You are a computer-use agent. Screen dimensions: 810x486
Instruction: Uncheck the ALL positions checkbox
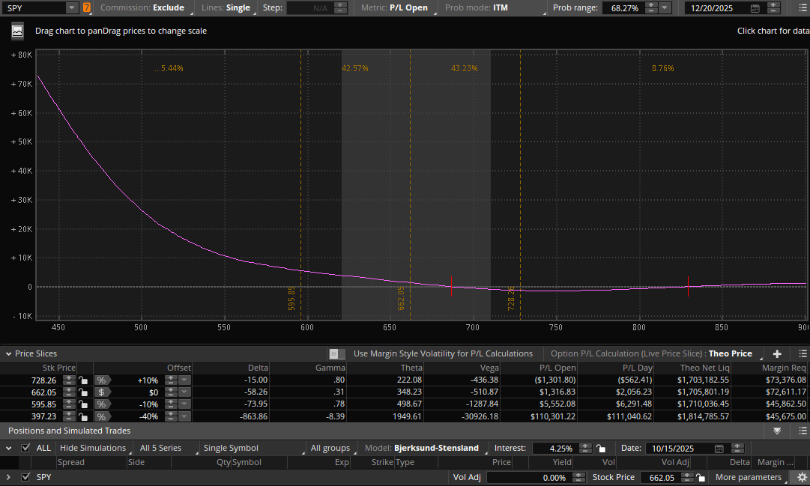(25, 448)
